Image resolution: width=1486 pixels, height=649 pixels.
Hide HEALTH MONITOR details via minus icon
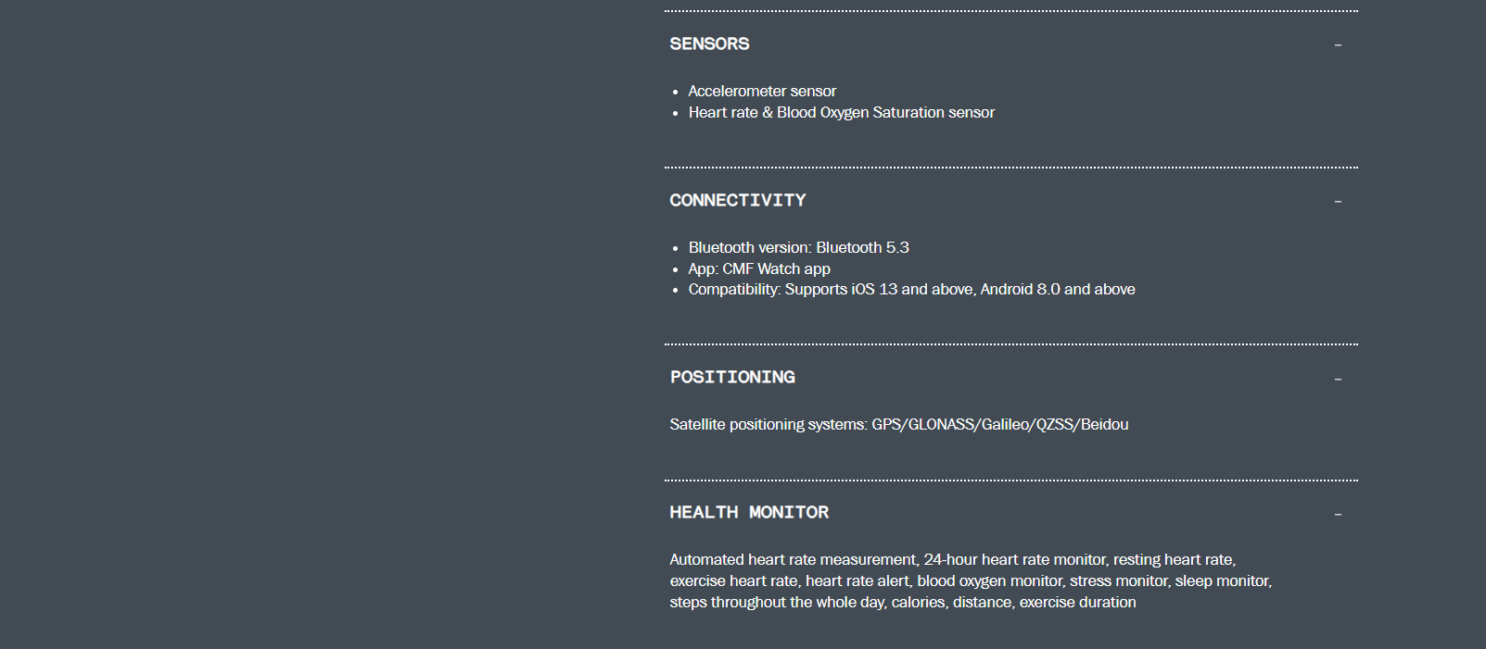[x=1338, y=514]
